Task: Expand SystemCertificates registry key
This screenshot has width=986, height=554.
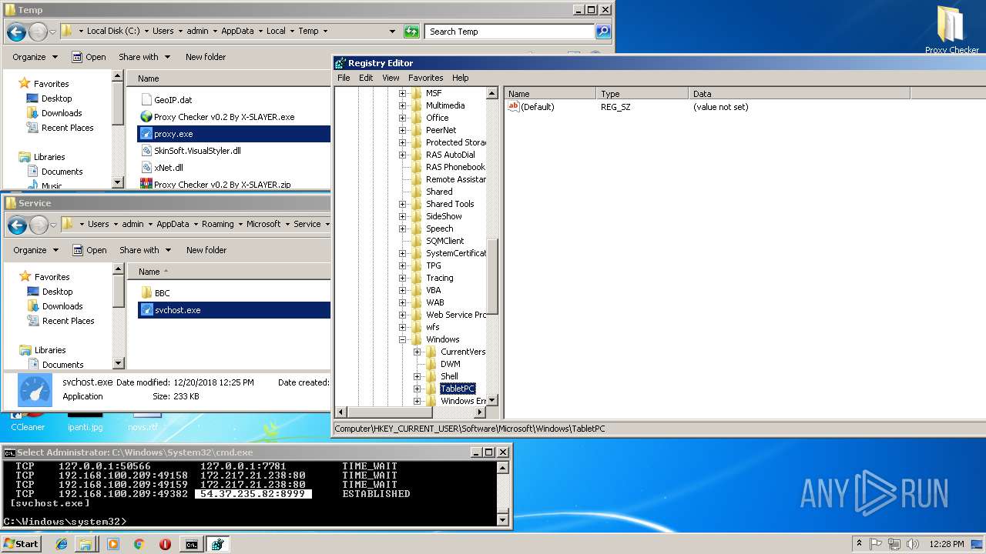Action: click(402, 253)
